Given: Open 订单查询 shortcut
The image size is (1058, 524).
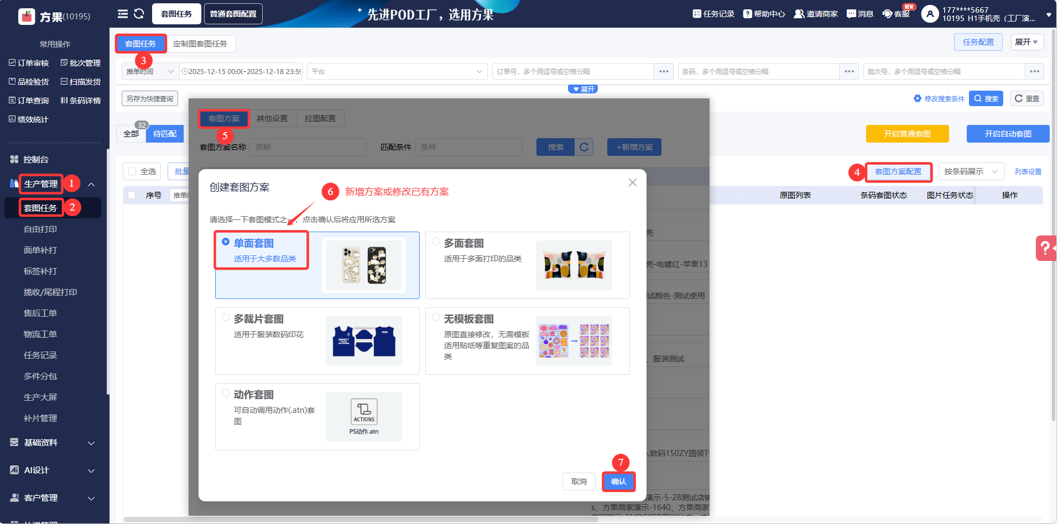Looking at the screenshot, I should pos(29,101).
